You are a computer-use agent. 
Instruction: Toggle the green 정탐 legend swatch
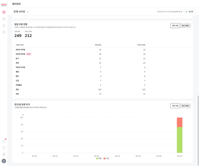tap(97, 158)
